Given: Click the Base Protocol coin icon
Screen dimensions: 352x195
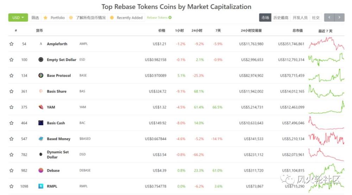Looking at the screenshot, I should (41, 75).
